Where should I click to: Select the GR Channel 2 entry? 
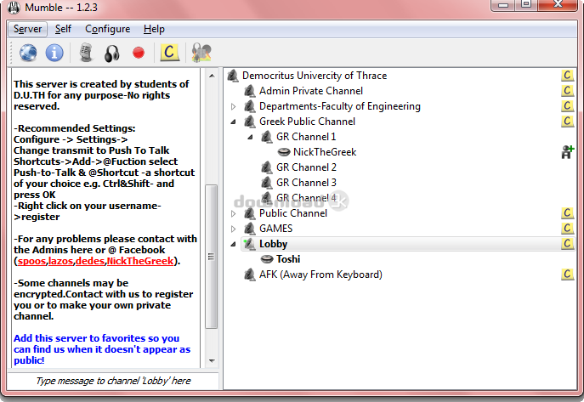(x=306, y=167)
